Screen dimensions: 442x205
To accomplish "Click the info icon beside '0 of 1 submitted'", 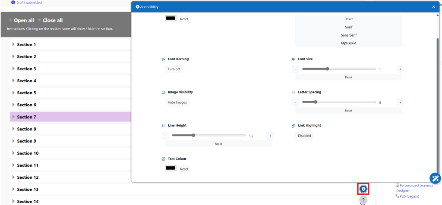I will [x=13, y=3].
